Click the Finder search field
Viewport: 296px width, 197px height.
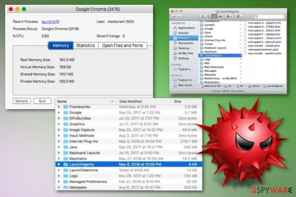269,17
